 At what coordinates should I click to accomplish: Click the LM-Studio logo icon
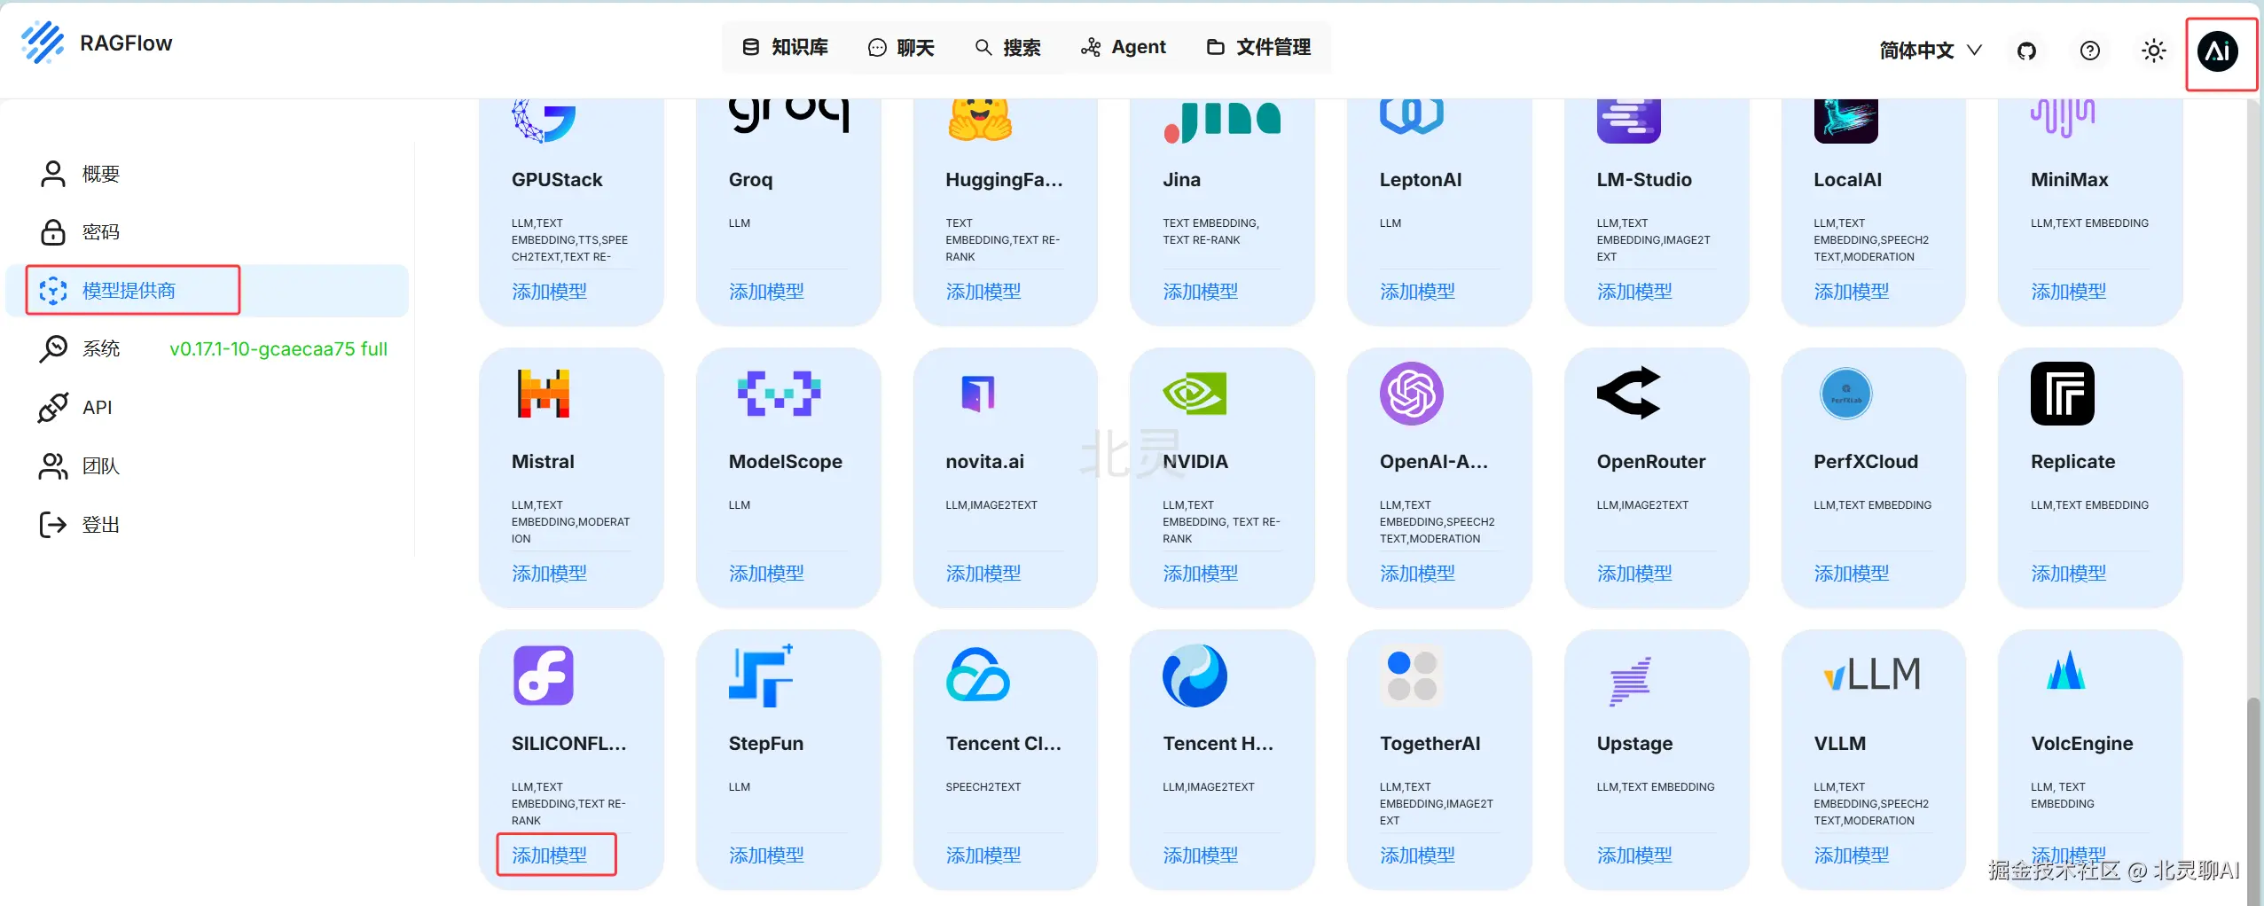click(x=1629, y=121)
